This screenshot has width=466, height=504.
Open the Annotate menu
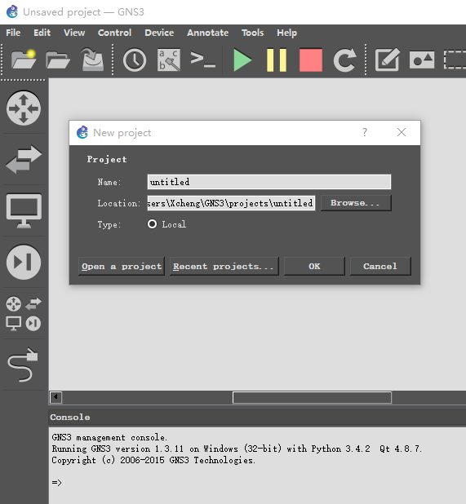point(208,33)
